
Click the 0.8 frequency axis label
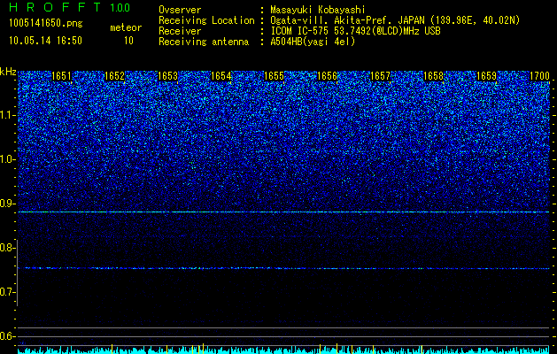7,248
